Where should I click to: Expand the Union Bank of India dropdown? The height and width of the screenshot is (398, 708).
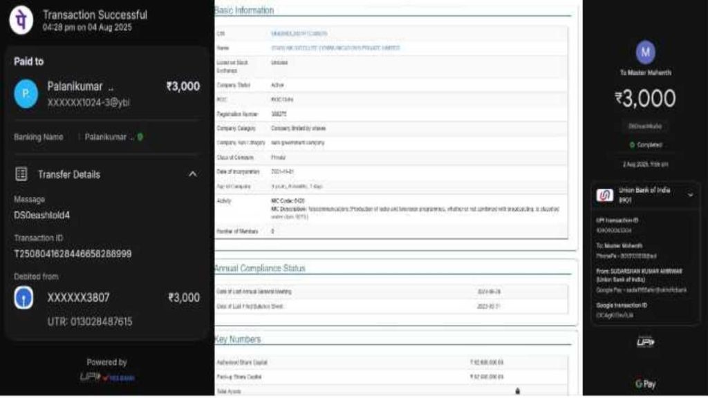690,196
